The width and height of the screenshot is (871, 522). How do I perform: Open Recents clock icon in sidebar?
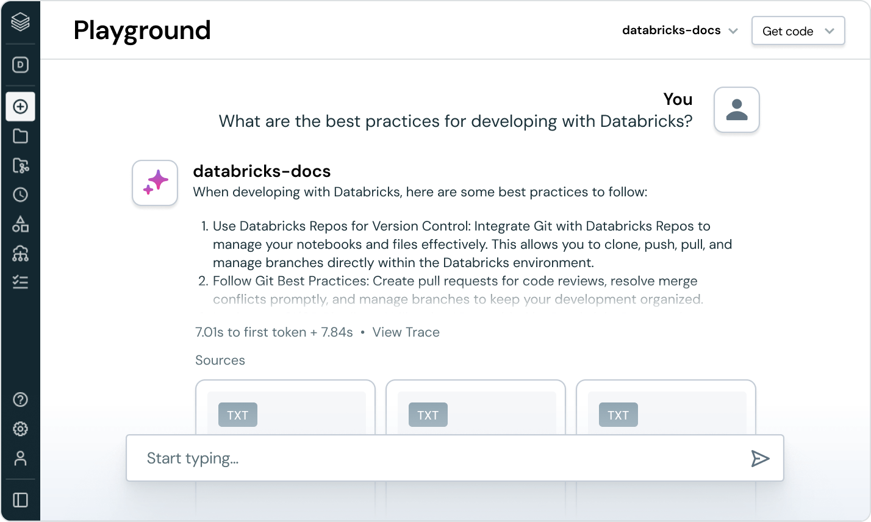tap(21, 195)
